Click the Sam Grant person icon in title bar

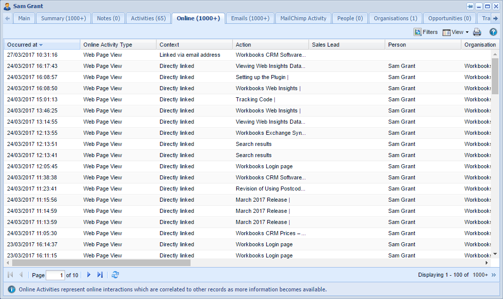click(7, 7)
